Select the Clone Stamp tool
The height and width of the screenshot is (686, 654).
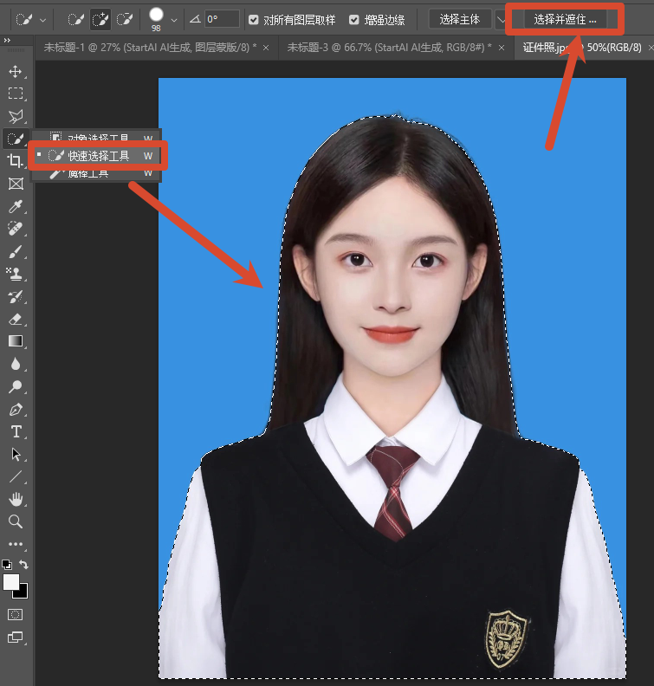pos(16,274)
